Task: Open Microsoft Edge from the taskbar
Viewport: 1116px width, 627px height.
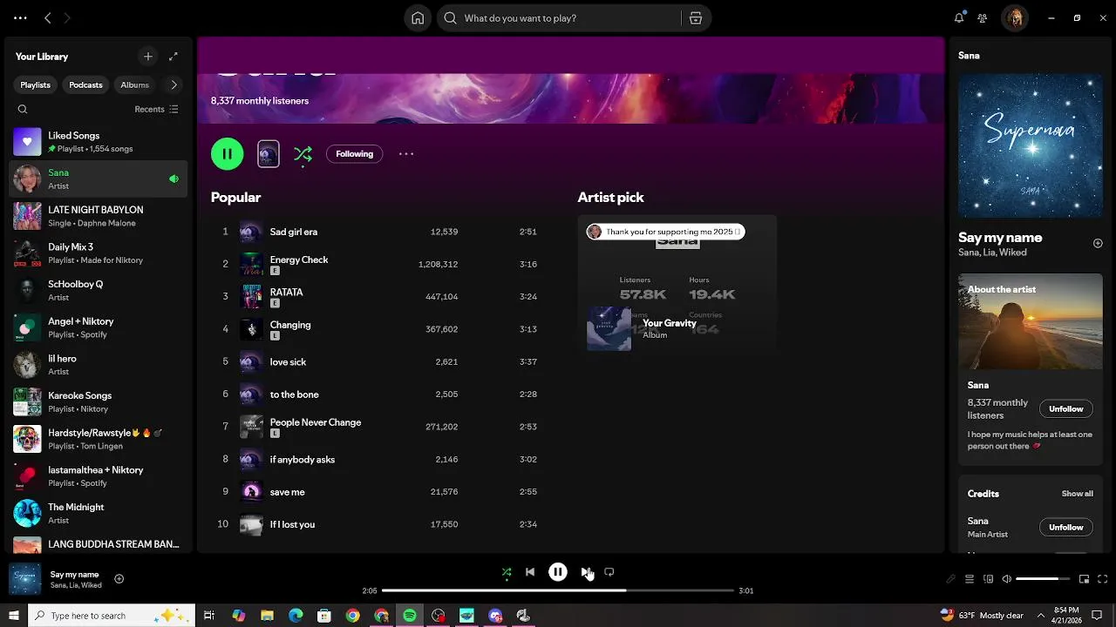Action: 296,616
